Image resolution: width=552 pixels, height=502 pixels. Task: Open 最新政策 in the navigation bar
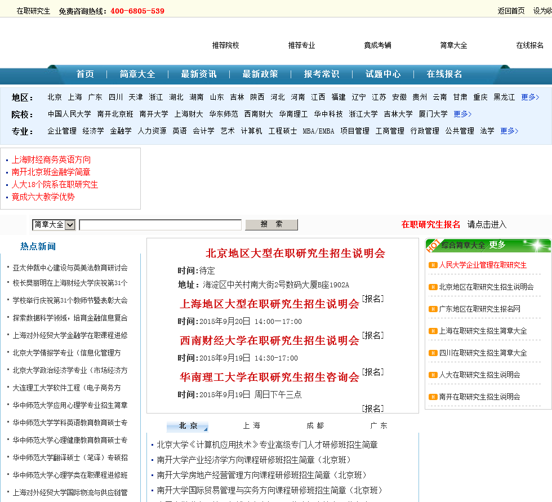click(260, 74)
